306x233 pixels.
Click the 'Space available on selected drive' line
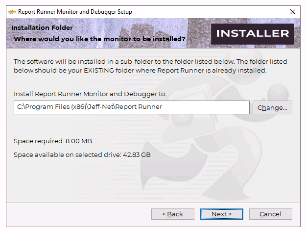click(82, 155)
